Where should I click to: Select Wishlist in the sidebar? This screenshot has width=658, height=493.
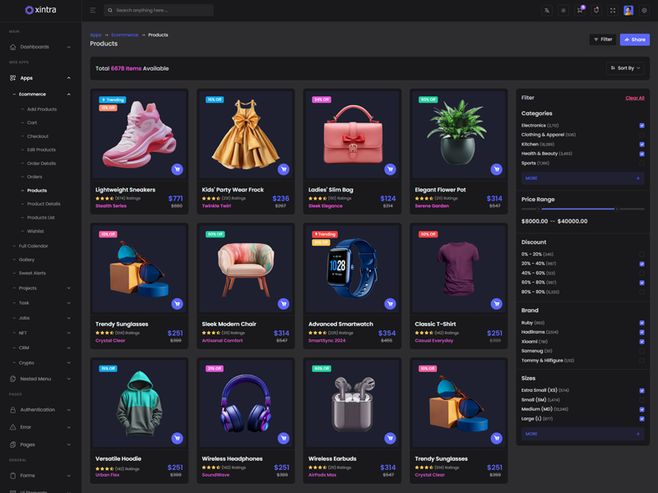click(35, 231)
